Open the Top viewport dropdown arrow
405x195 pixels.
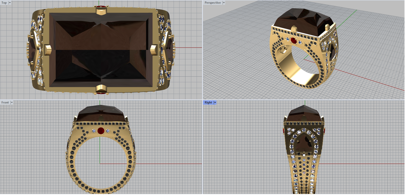[x=10, y=3]
